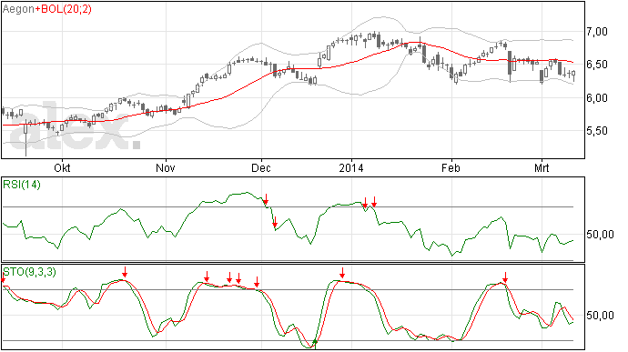Click the 2014 date axis label
628x352 pixels.
[351, 167]
